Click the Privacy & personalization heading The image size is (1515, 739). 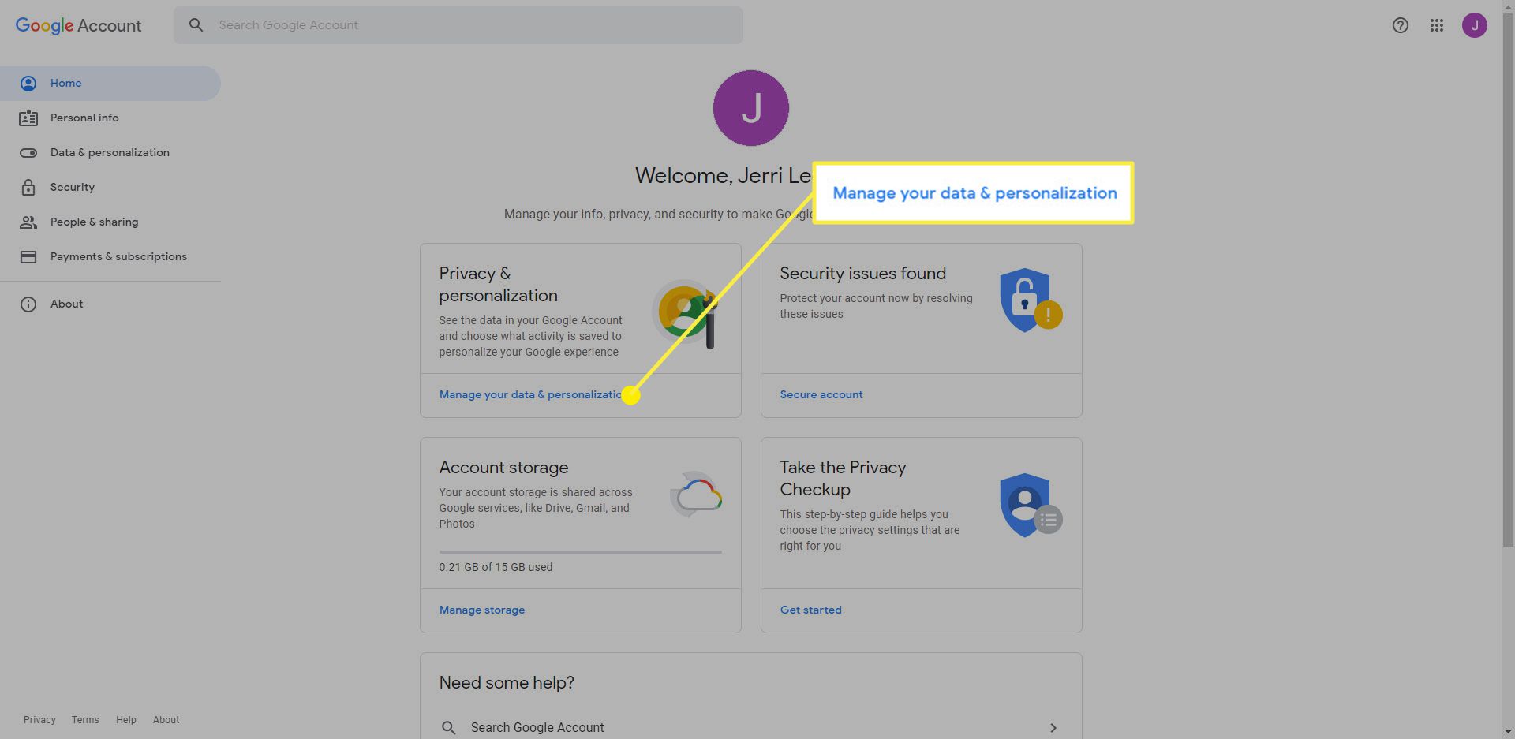pyautogui.click(x=499, y=284)
